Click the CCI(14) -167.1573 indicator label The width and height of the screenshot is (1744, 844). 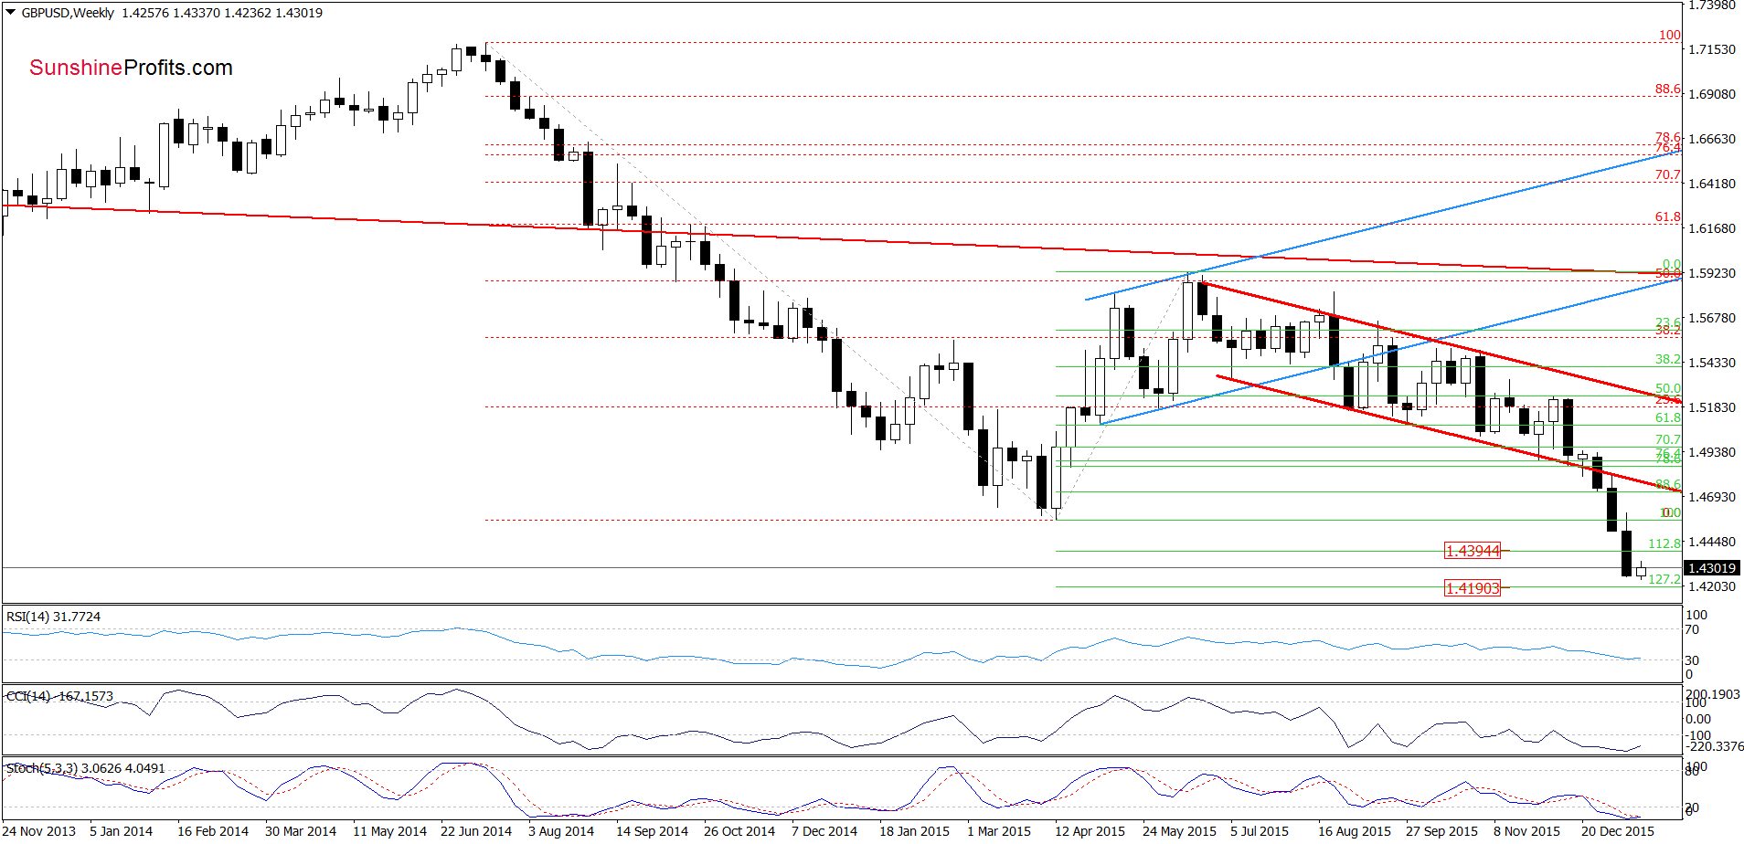[x=59, y=696]
